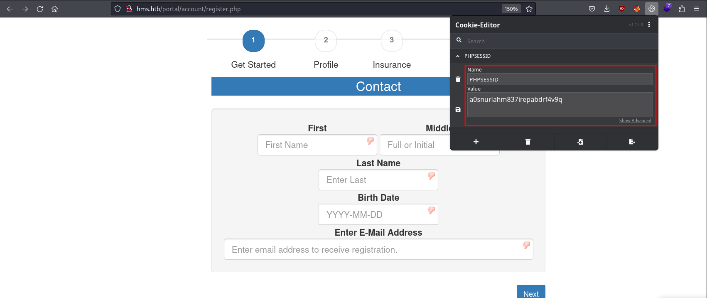Click the email address input field
Viewport: 707px width, 298px height.
(378, 249)
